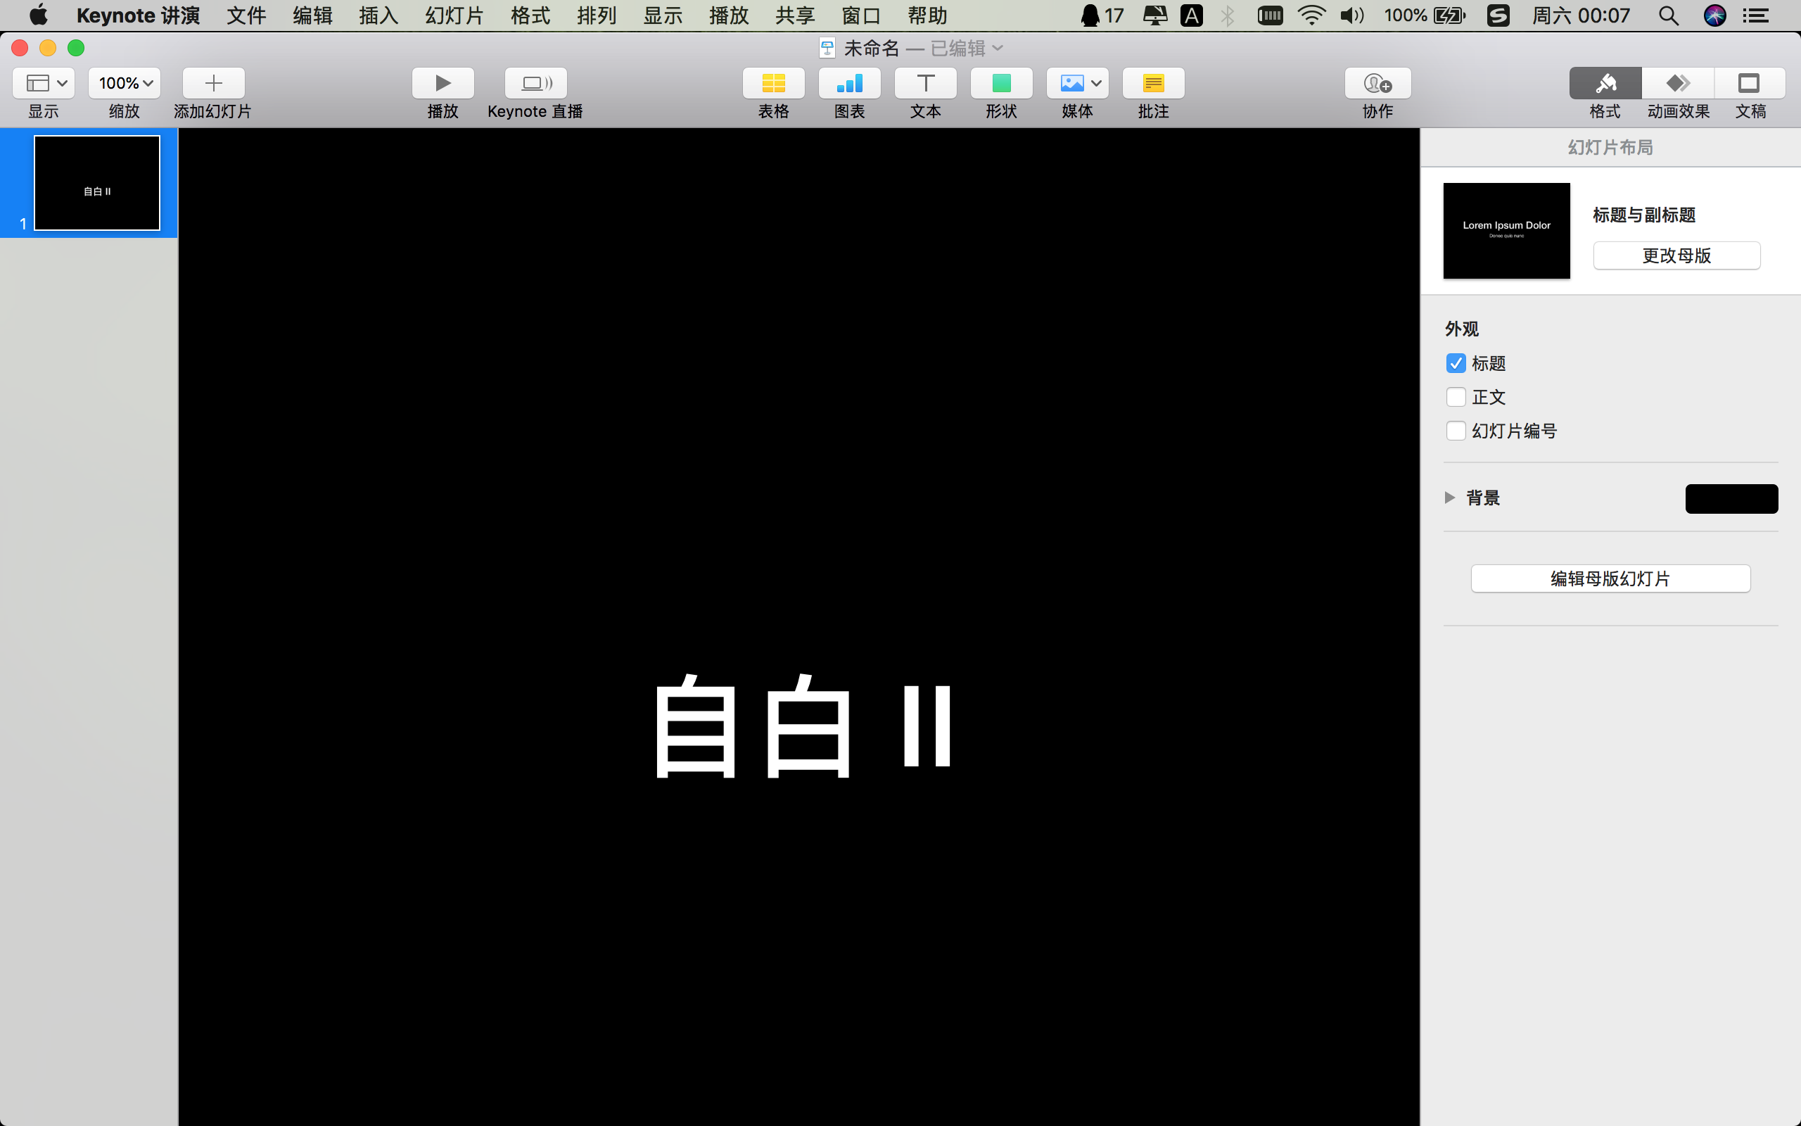
Task: Open the Format inspector paintbrush
Action: click(x=1605, y=82)
